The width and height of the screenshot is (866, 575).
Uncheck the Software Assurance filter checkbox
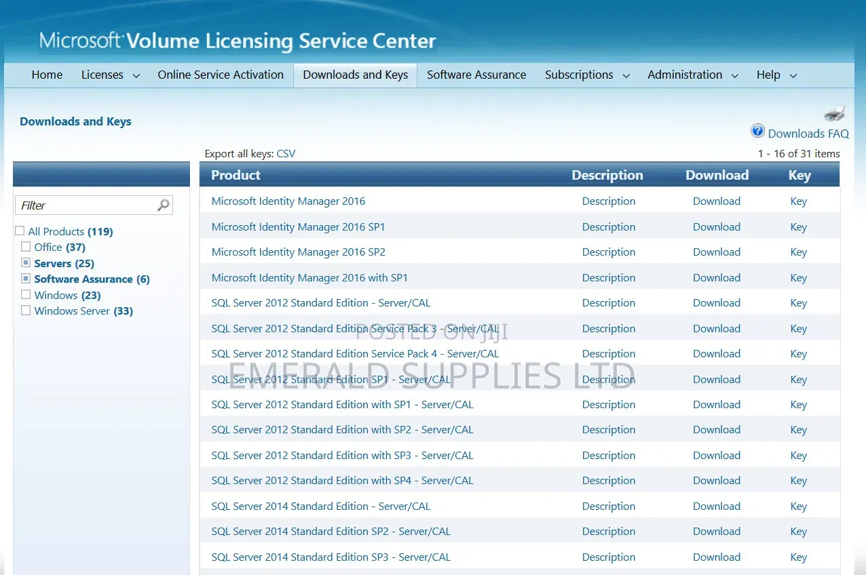pyautogui.click(x=26, y=279)
